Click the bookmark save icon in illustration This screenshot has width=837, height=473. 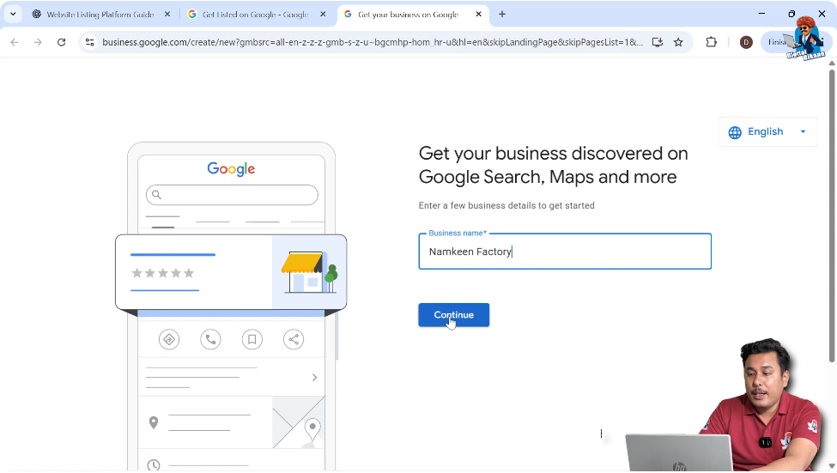pyautogui.click(x=252, y=340)
